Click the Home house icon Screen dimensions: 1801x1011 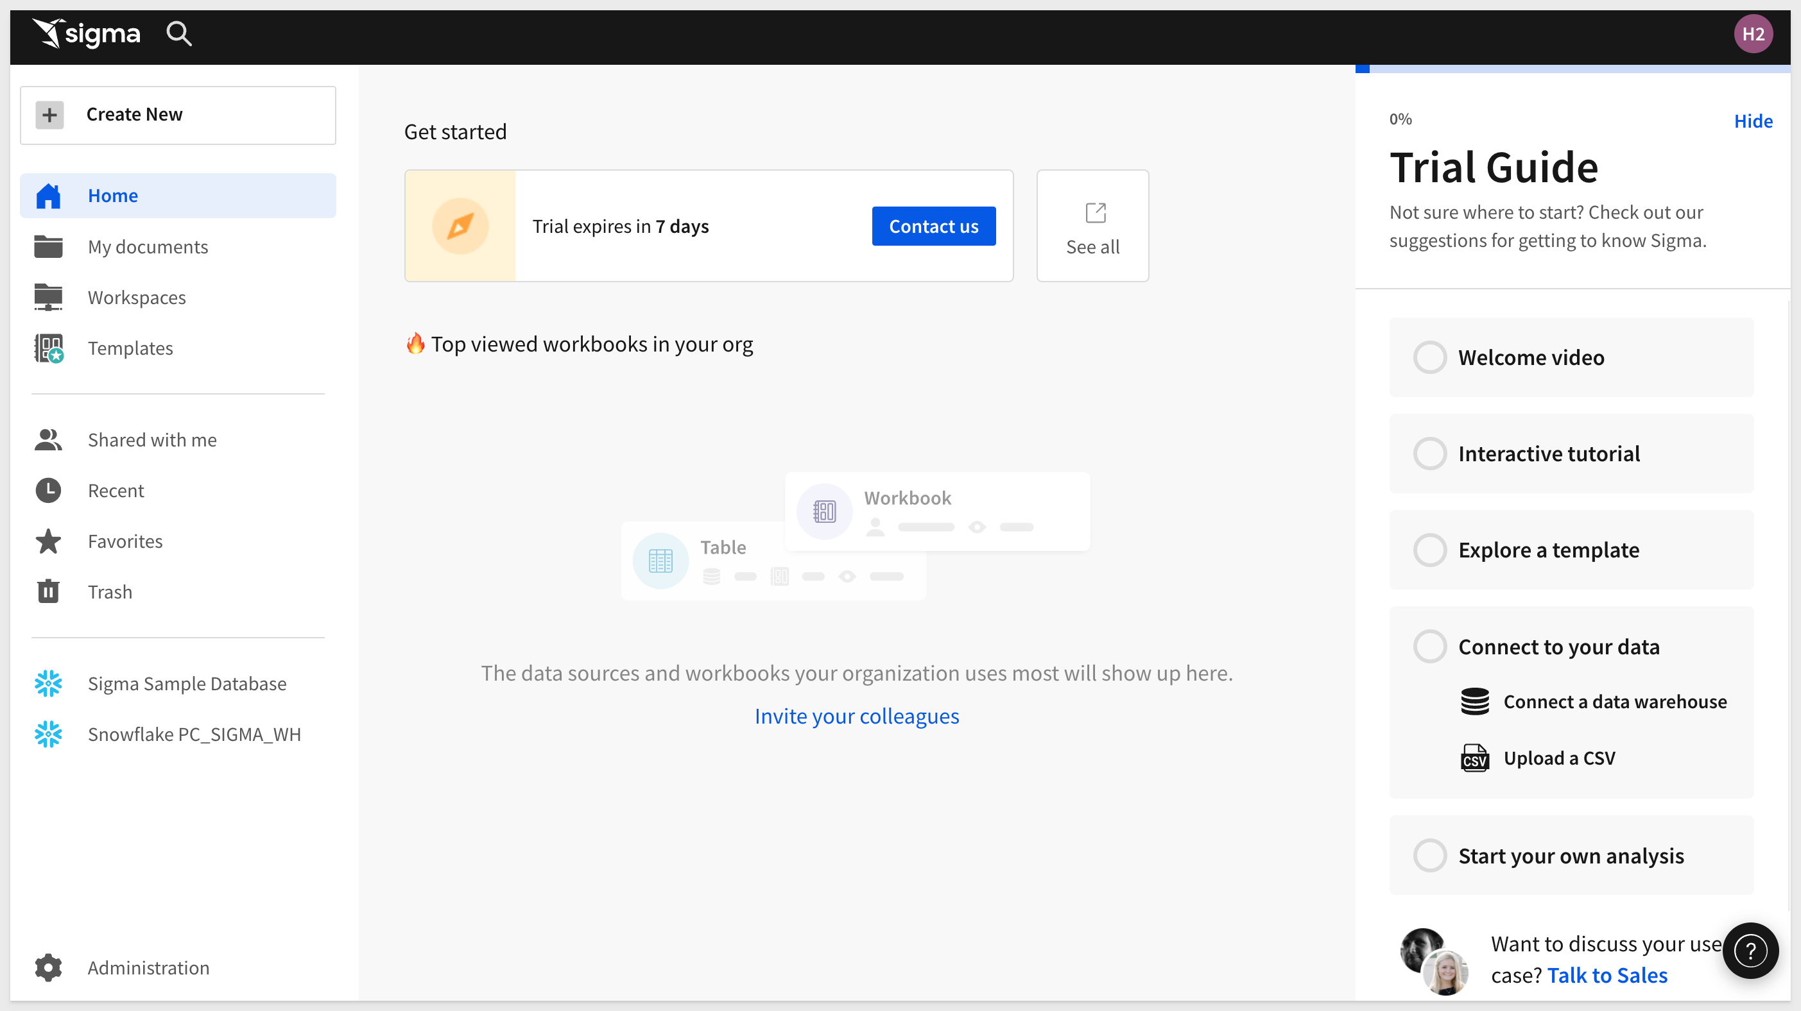pyautogui.click(x=48, y=196)
